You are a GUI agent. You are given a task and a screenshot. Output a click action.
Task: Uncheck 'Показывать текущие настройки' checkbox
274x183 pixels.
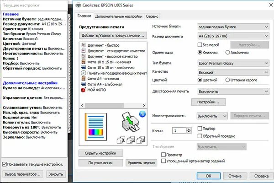coord(5,164)
